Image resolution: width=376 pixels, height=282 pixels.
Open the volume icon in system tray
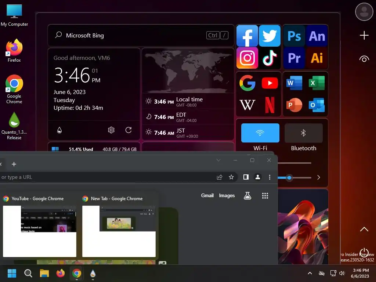[x=342, y=273]
